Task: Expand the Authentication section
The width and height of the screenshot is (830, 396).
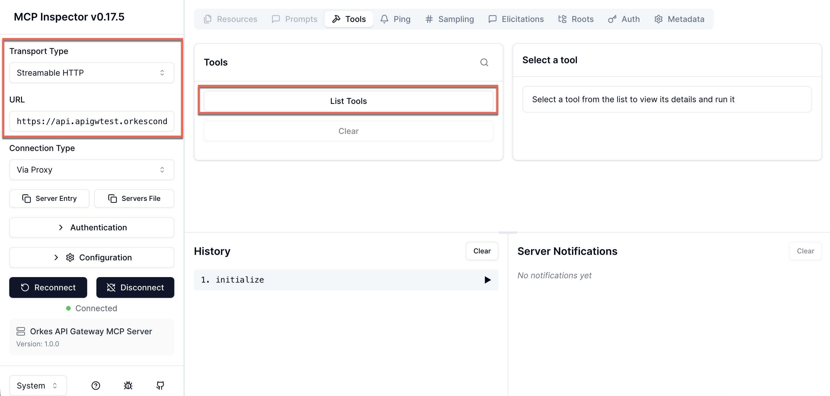Action: click(91, 227)
